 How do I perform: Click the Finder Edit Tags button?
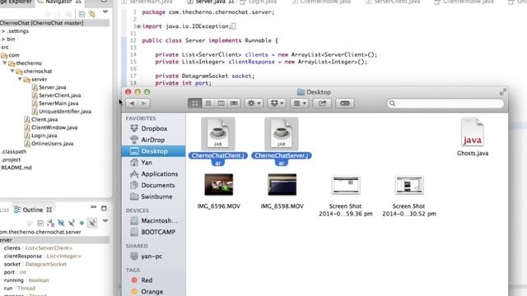(345, 104)
